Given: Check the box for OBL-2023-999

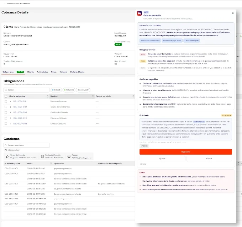Looking at the screenshot, I should pyautogui.click(x=6, y=118).
